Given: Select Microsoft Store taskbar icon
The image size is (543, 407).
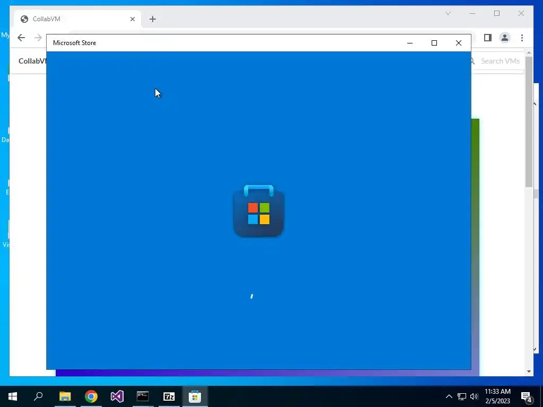Looking at the screenshot, I should pos(195,396).
